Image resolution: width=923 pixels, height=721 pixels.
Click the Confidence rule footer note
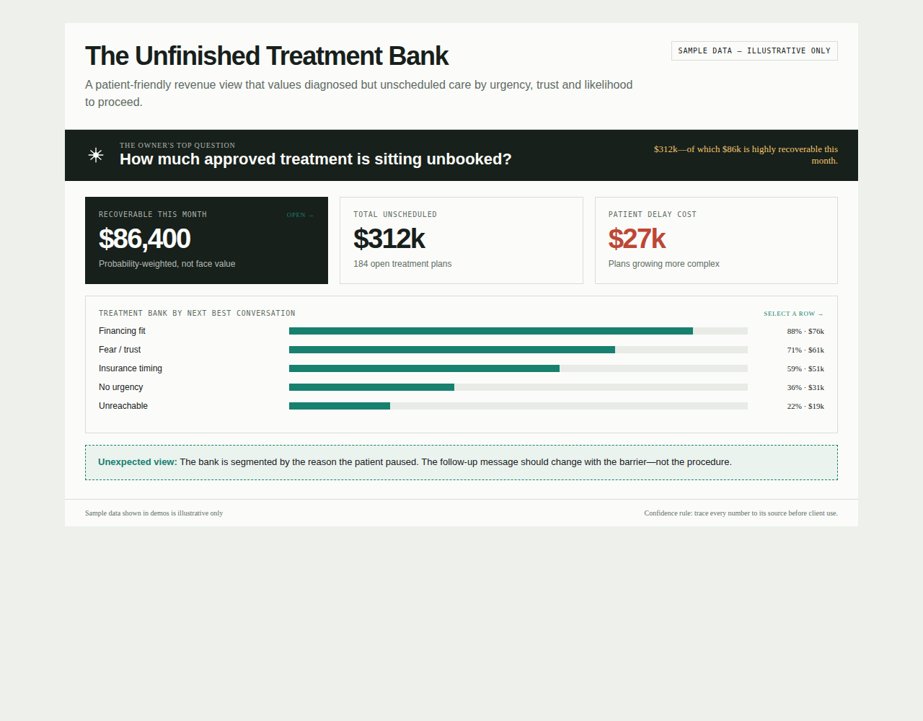(x=741, y=513)
